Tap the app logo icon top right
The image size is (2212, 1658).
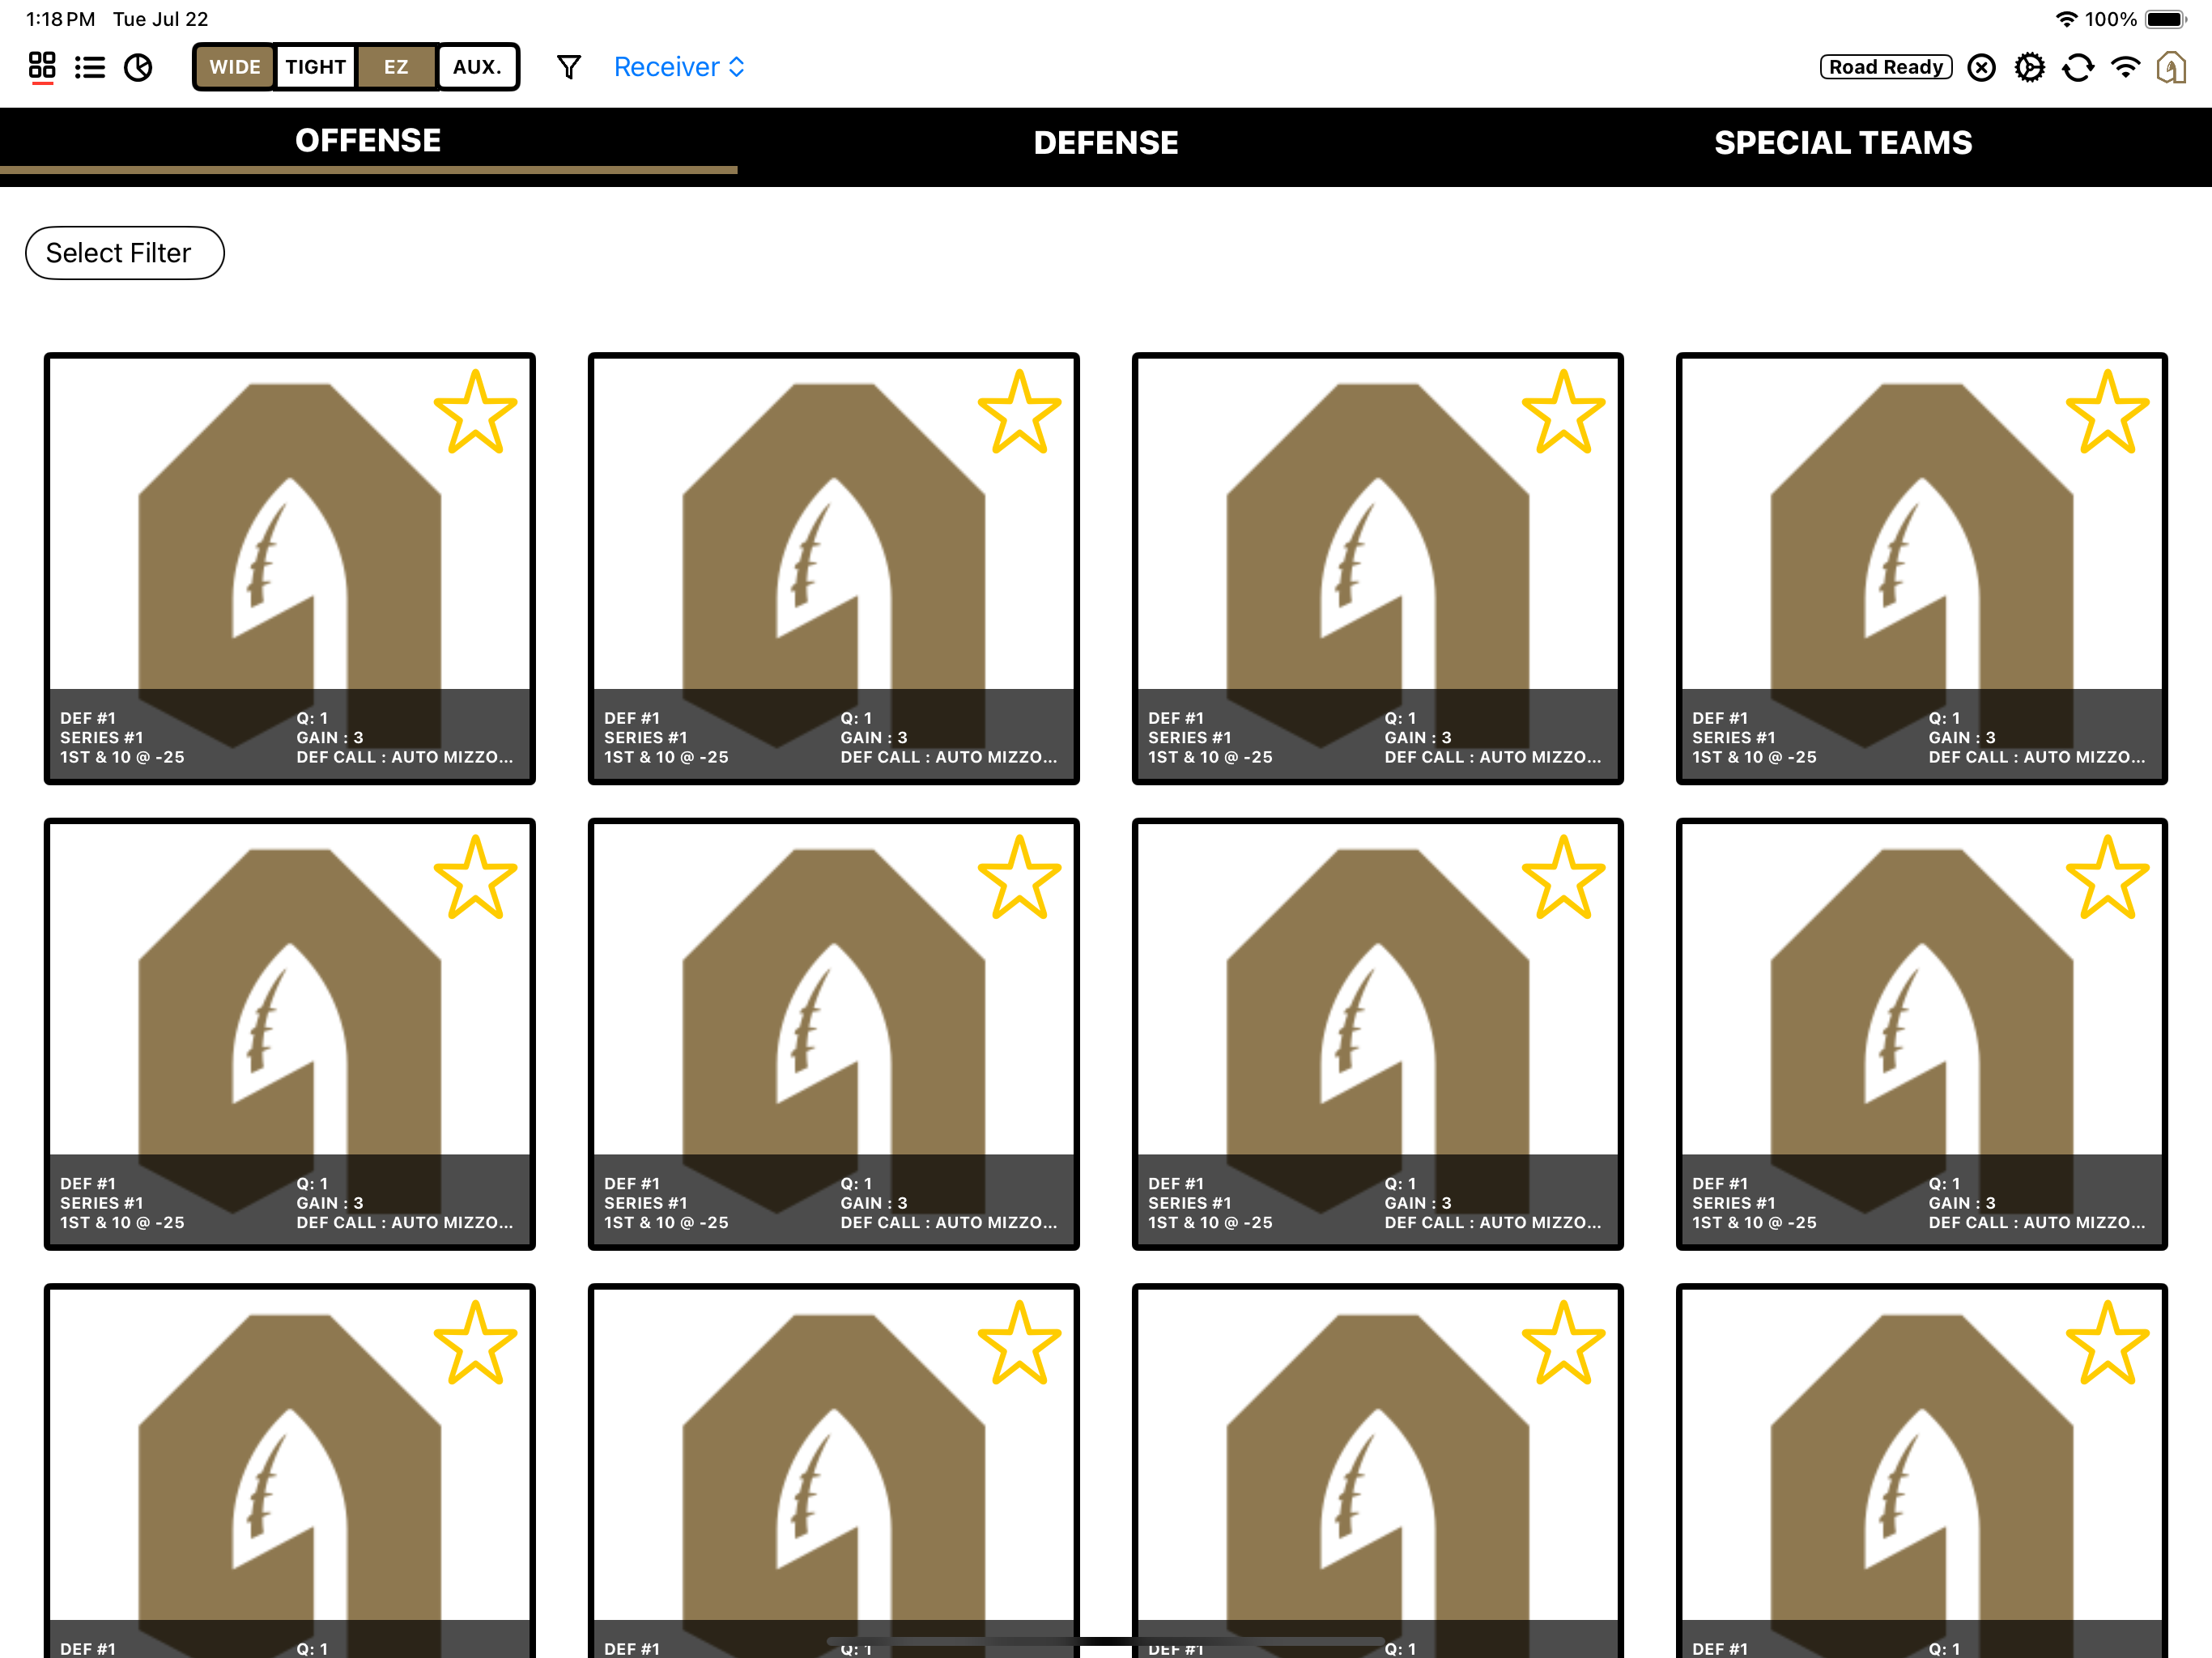(x=2171, y=67)
